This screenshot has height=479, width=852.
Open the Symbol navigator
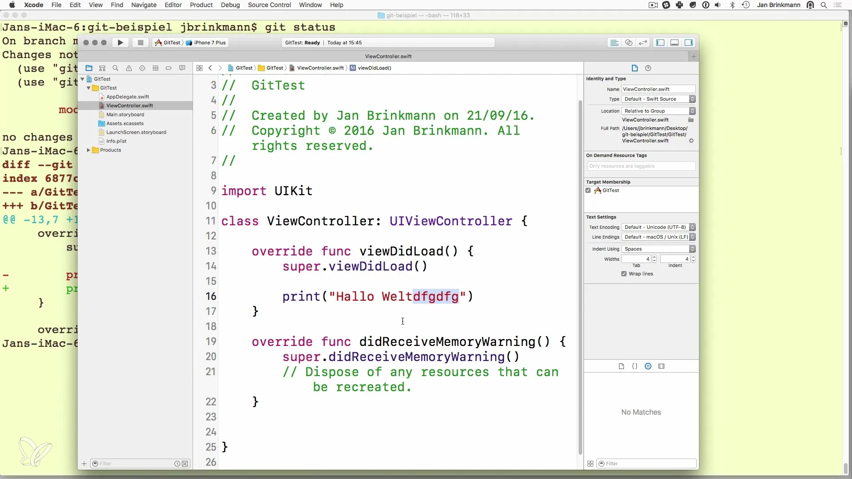(x=102, y=68)
